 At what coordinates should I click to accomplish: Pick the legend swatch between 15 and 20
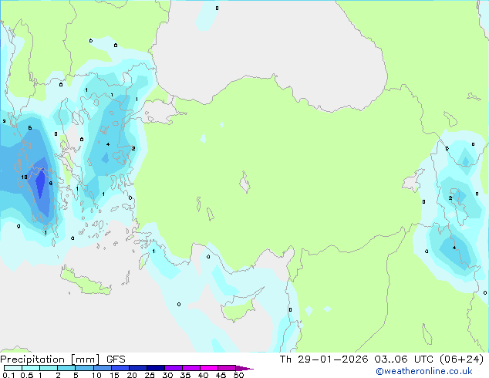pyautogui.click(x=120, y=368)
